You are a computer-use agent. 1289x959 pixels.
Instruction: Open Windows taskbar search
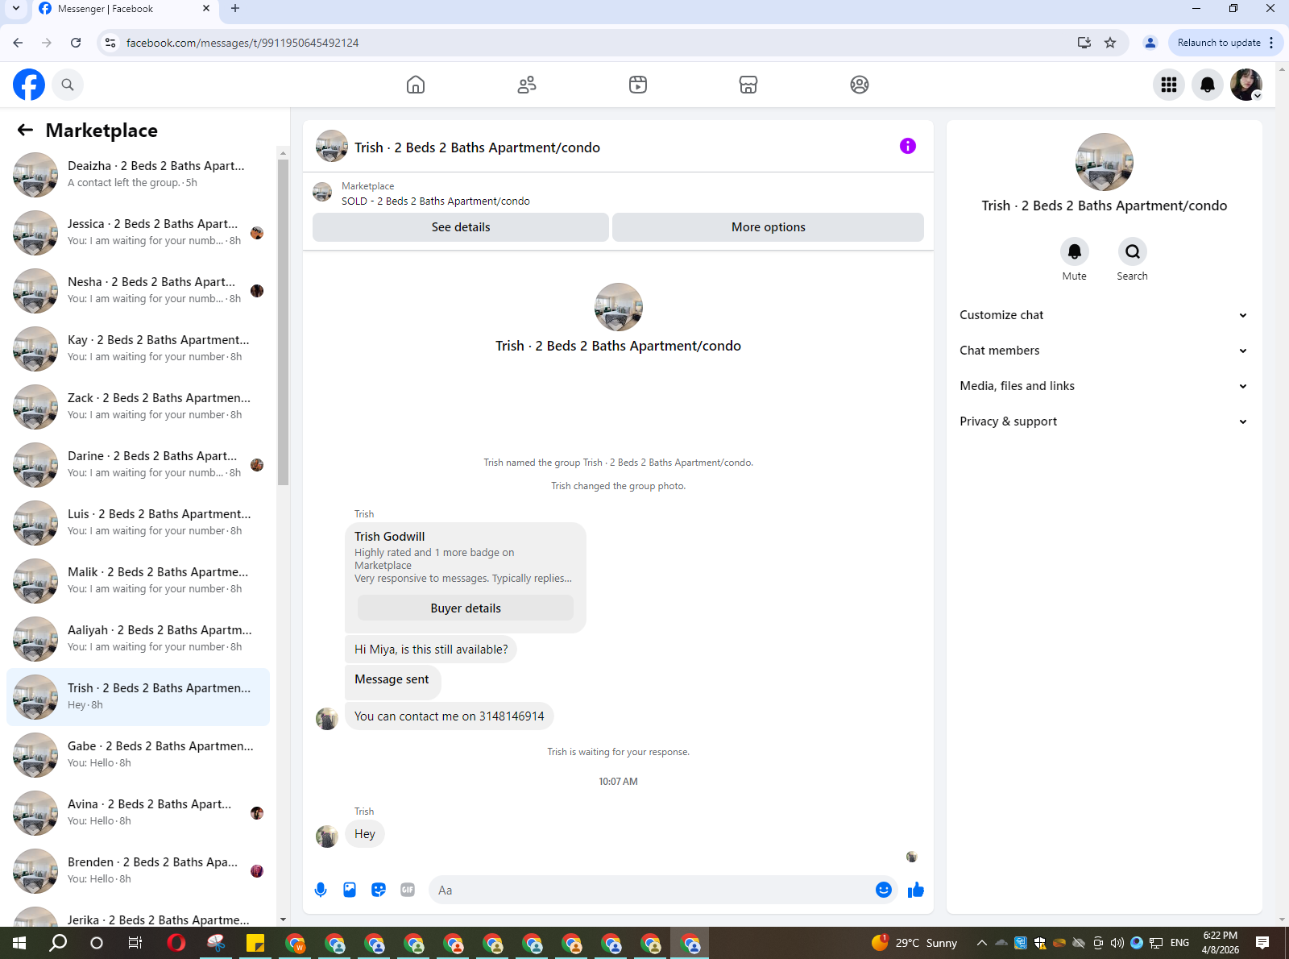click(x=58, y=943)
